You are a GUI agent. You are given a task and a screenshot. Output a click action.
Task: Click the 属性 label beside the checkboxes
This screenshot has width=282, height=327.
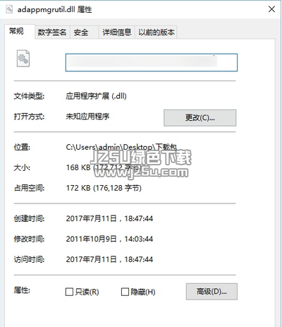tap(22, 290)
